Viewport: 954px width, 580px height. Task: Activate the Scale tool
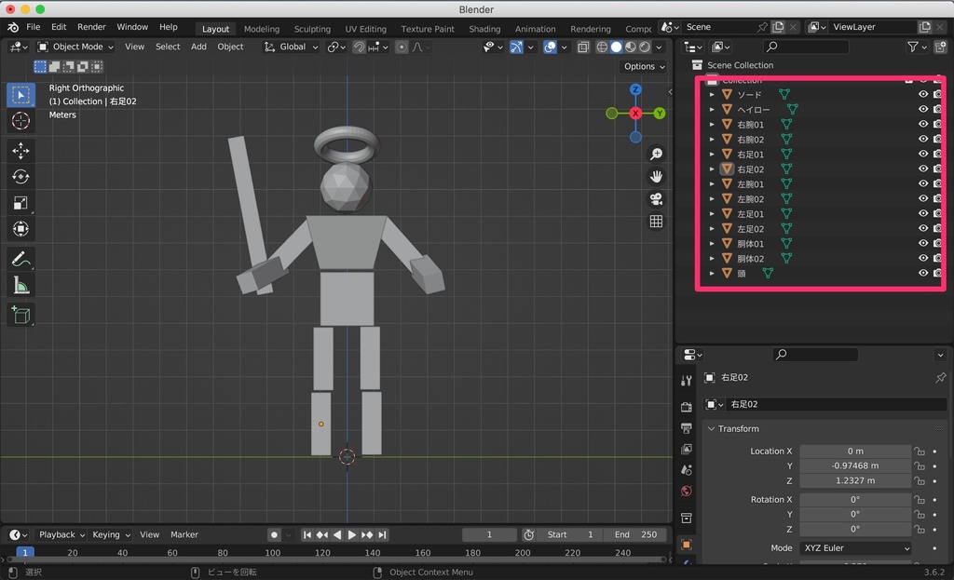click(x=20, y=203)
